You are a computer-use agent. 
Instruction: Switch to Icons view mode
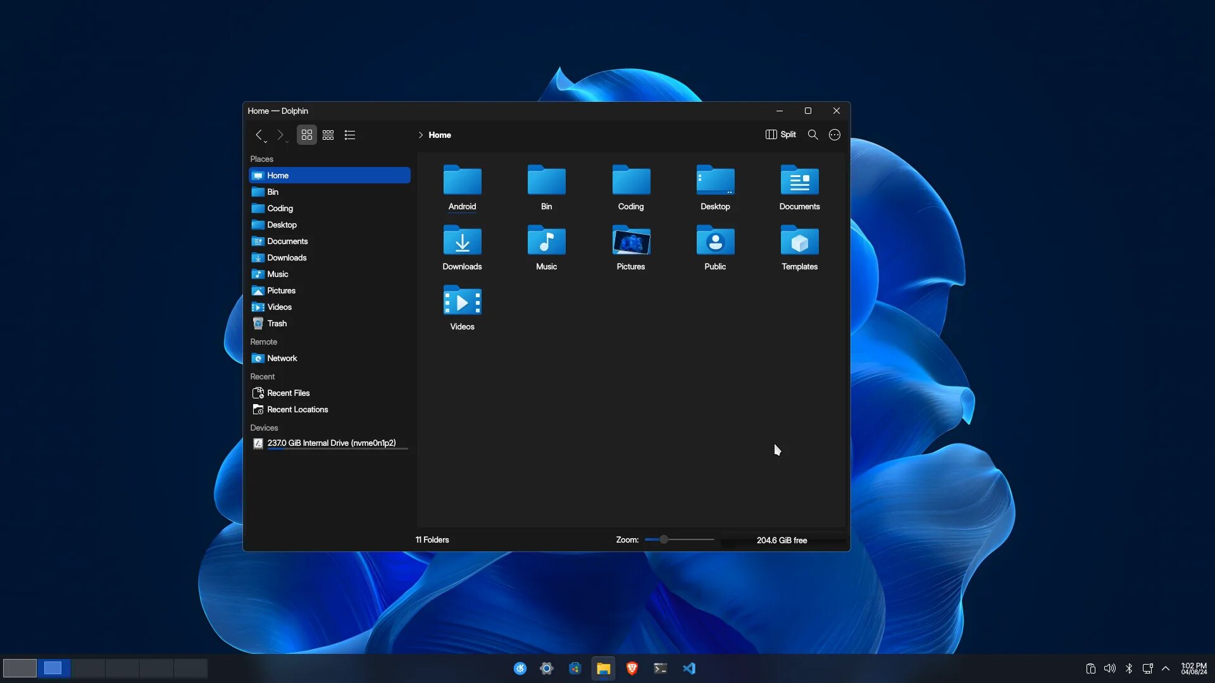tap(307, 135)
